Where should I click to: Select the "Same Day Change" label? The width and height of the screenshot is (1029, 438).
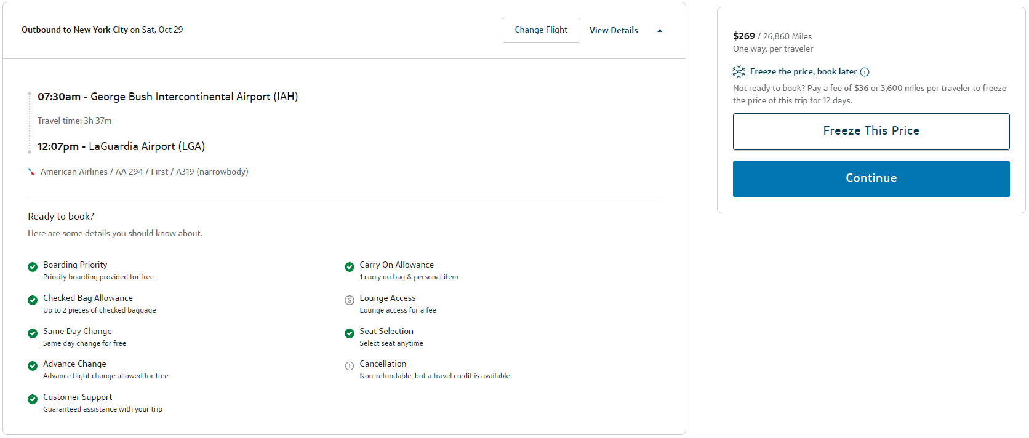78,331
